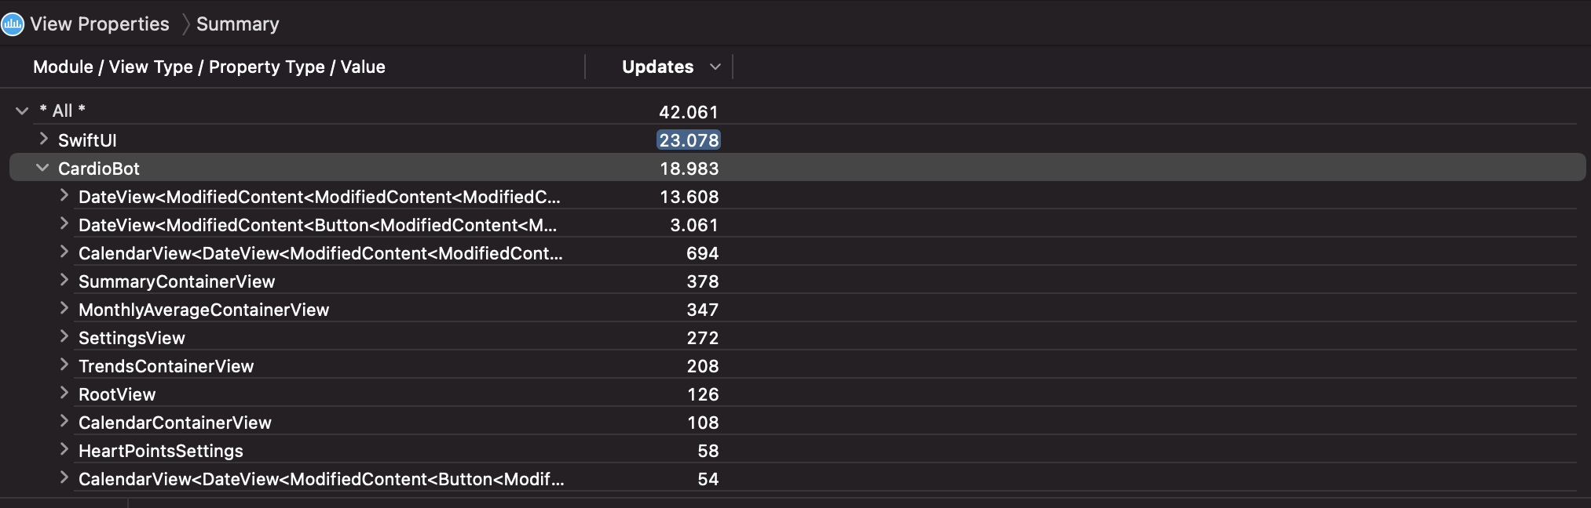The width and height of the screenshot is (1591, 508).
Task: Expand the SwiftUI module row
Action: point(44,140)
